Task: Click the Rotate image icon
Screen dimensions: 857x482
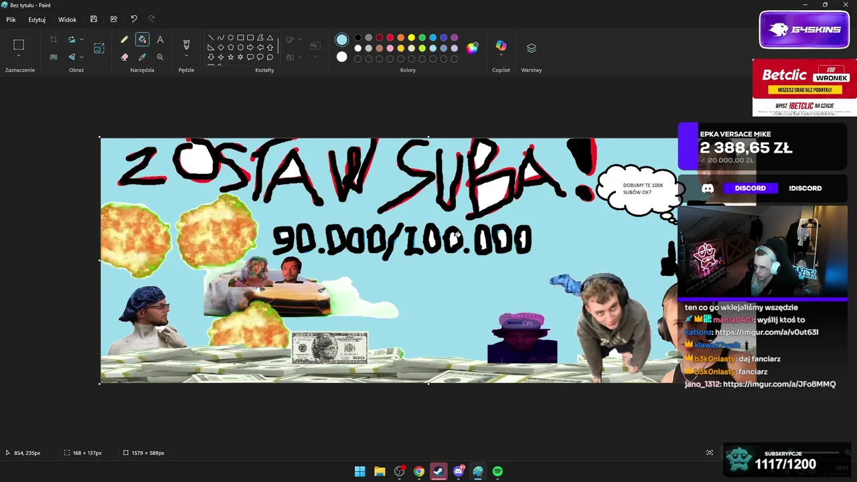Action: coord(72,39)
